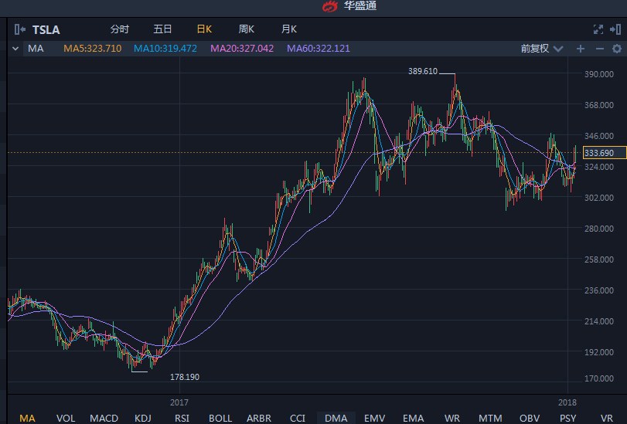Enable the BOLL indicator

click(x=220, y=418)
